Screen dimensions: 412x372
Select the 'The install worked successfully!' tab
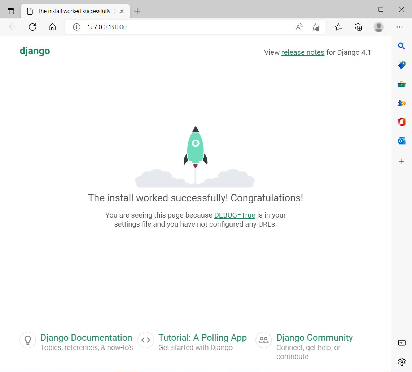point(75,11)
